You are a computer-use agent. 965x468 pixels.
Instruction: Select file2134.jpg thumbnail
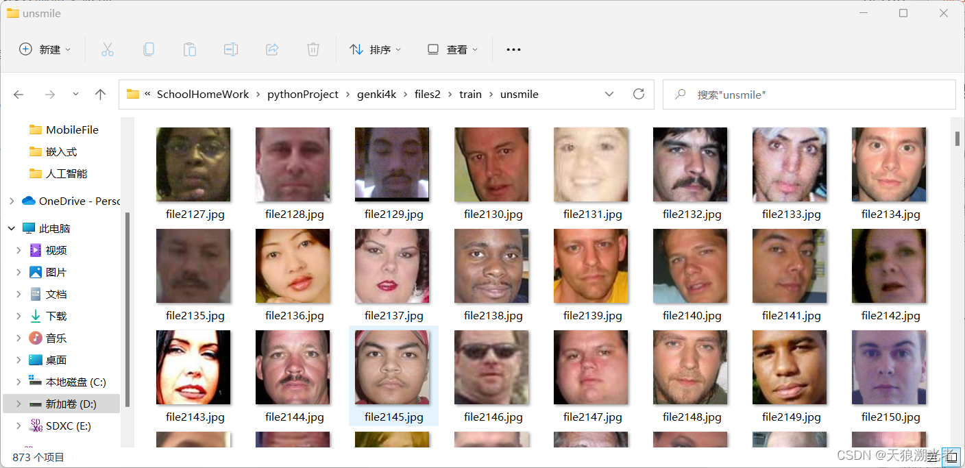click(x=889, y=164)
